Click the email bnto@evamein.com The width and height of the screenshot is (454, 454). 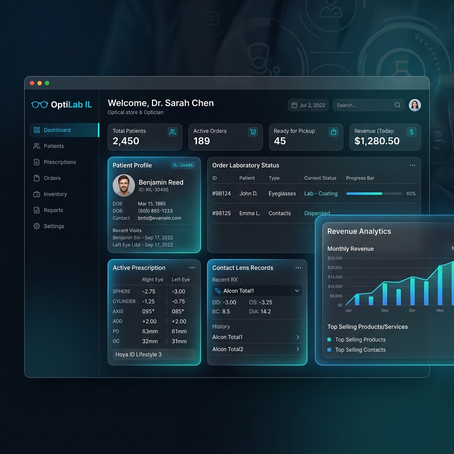tap(160, 218)
